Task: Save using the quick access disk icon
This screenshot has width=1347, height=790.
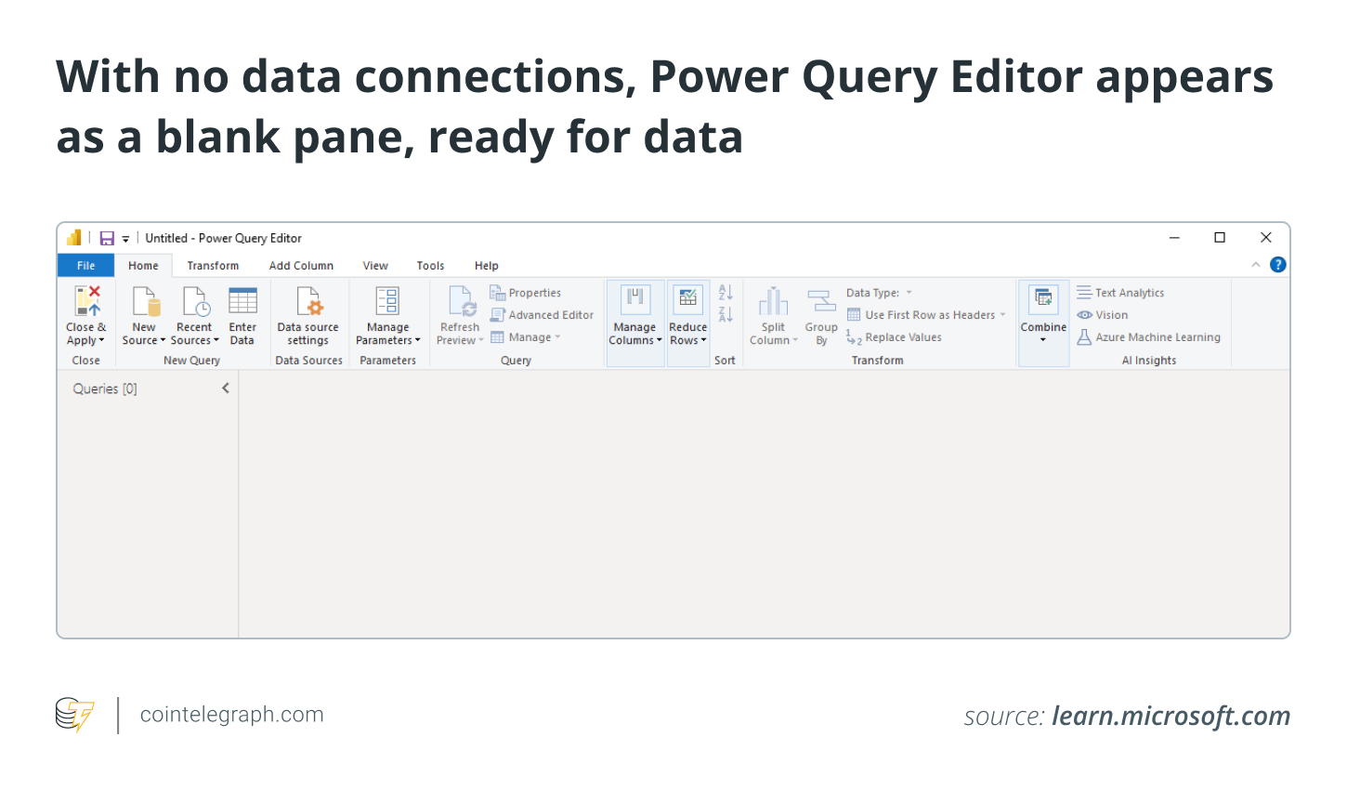Action: tap(107, 239)
